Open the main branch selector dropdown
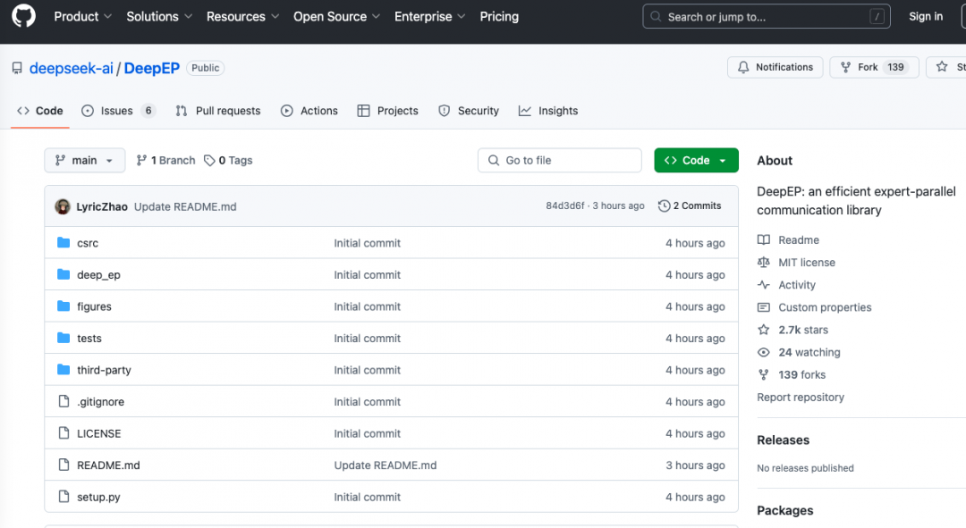This screenshot has height=528, width=966. click(x=84, y=160)
